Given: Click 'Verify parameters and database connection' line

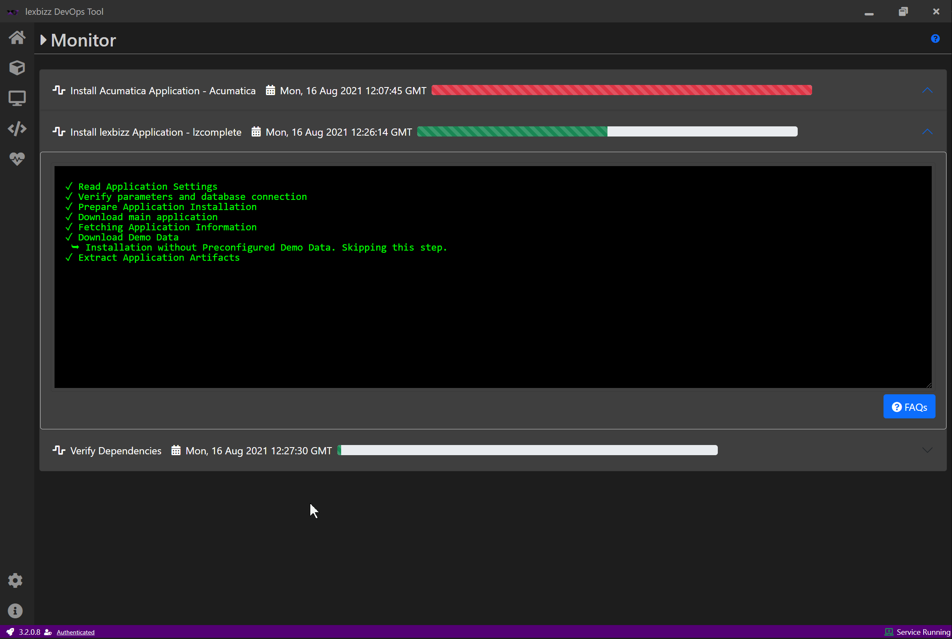Looking at the screenshot, I should coord(192,197).
